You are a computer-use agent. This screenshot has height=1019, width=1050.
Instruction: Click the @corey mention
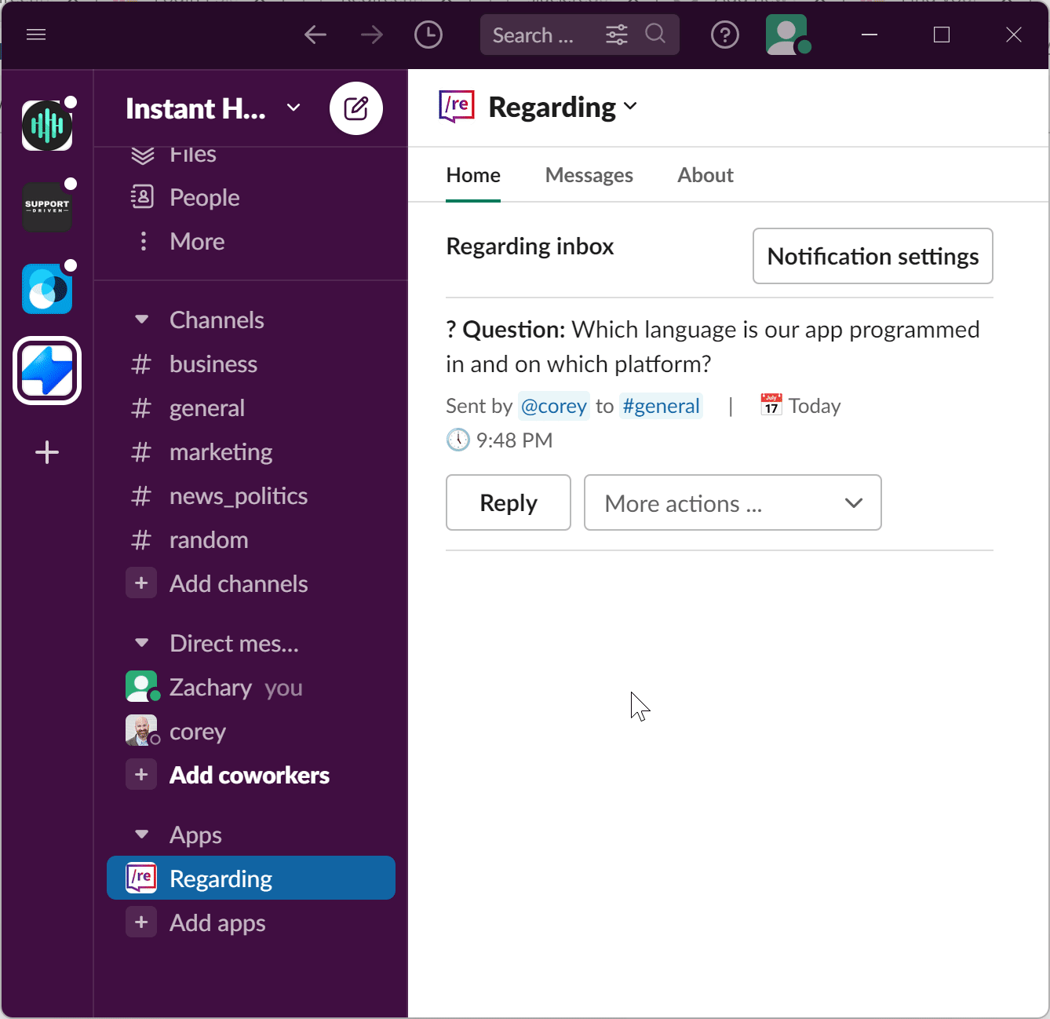pyautogui.click(x=553, y=406)
